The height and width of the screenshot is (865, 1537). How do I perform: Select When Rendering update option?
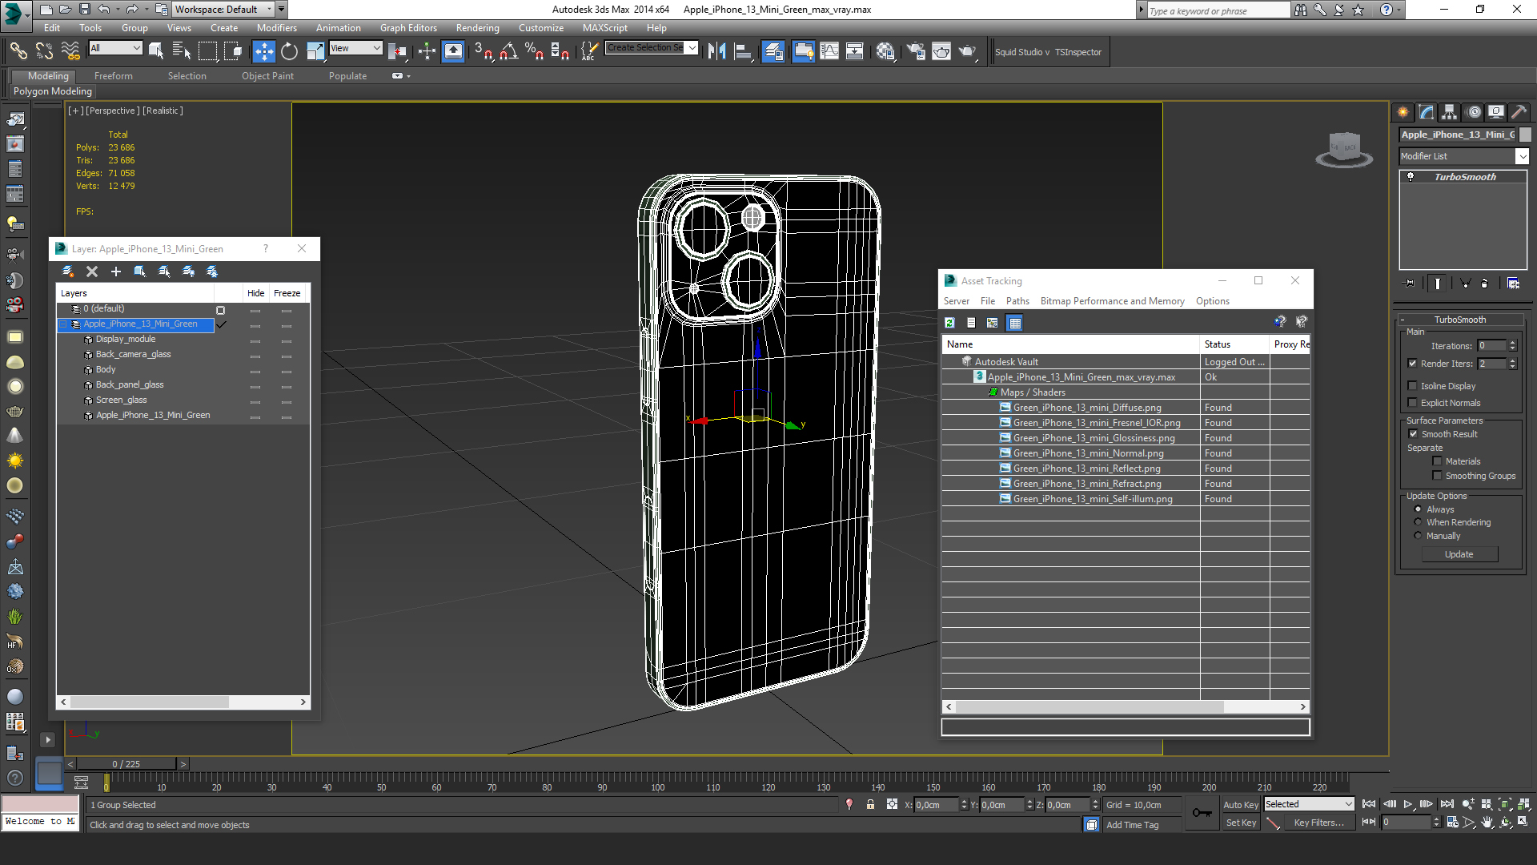(1419, 521)
